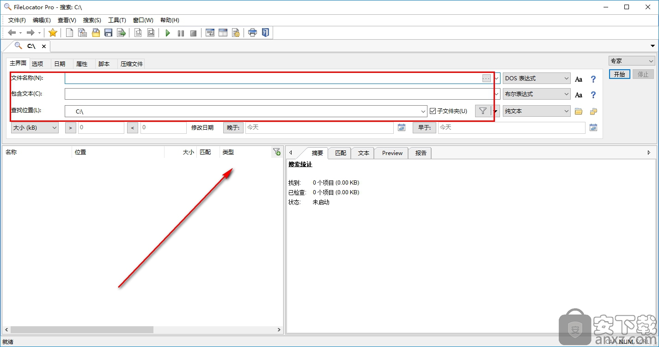Open 布尔表达式 dropdown
659x347 pixels.
[x=537, y=94]
